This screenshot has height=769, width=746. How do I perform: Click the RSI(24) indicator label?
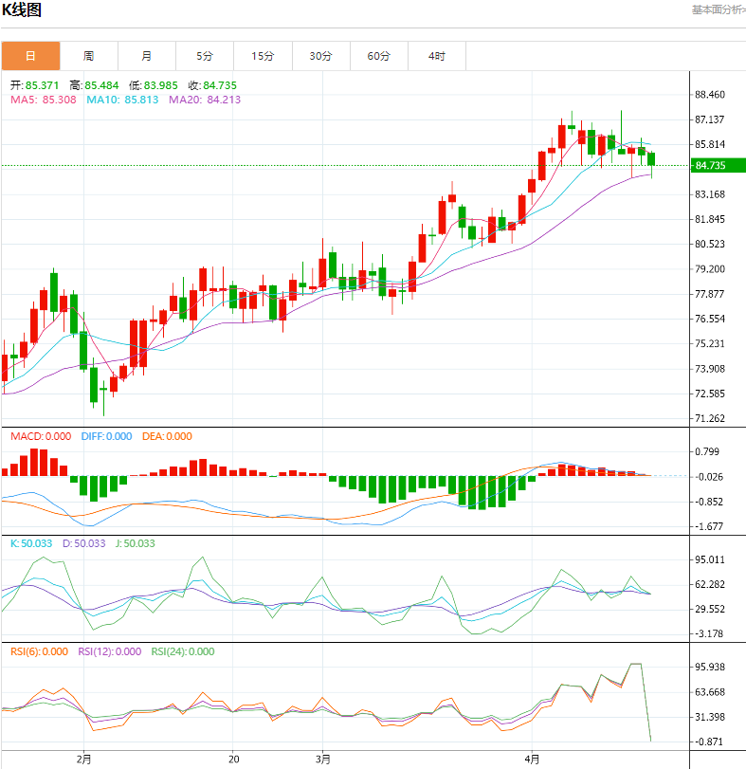coord(181,651)
